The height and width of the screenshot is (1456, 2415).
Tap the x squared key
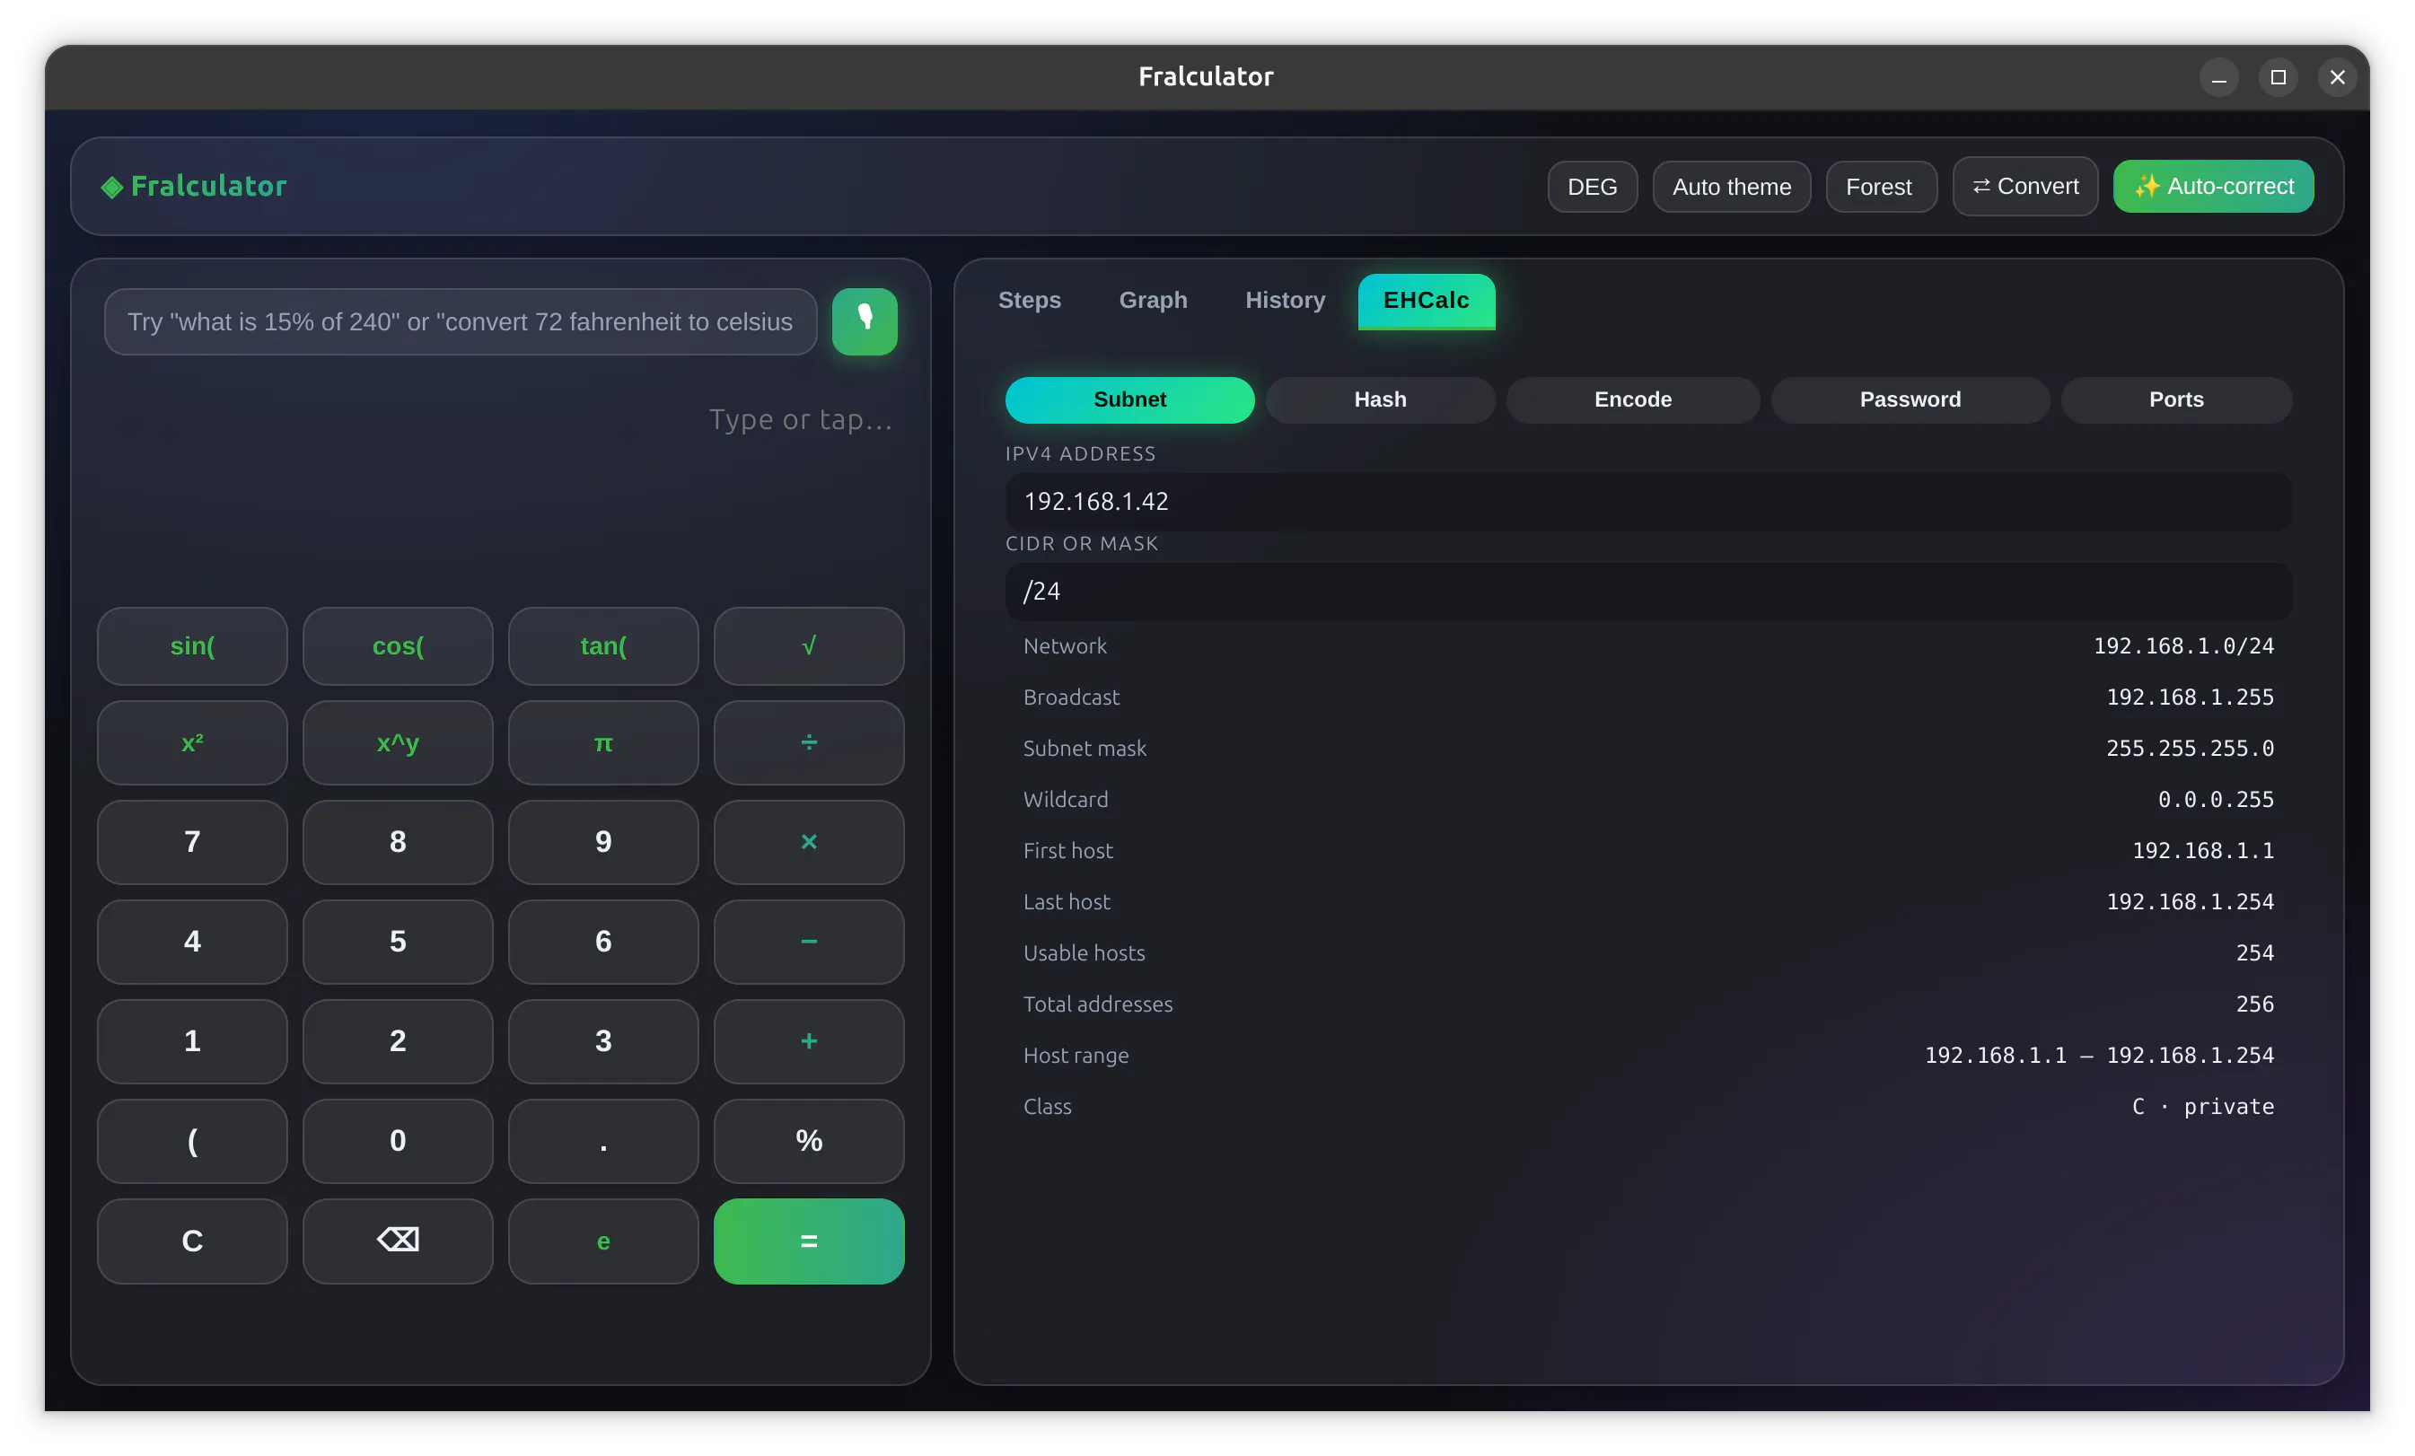click(192, 742)
